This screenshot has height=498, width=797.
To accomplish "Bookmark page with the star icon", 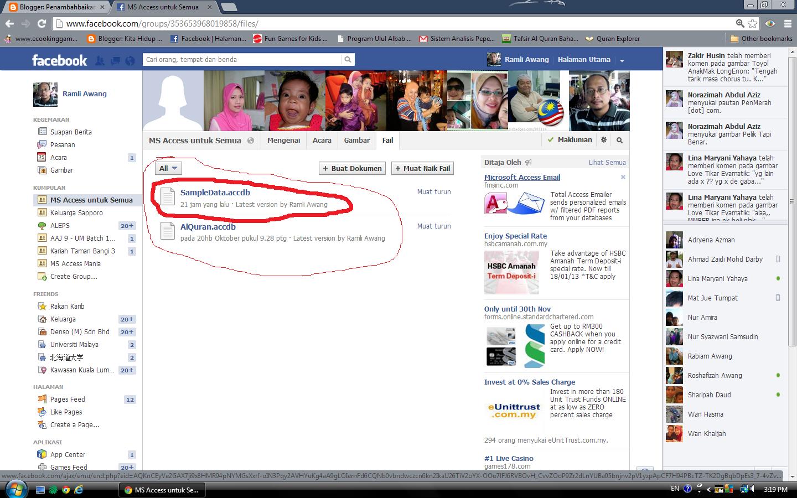I will 753,23.
